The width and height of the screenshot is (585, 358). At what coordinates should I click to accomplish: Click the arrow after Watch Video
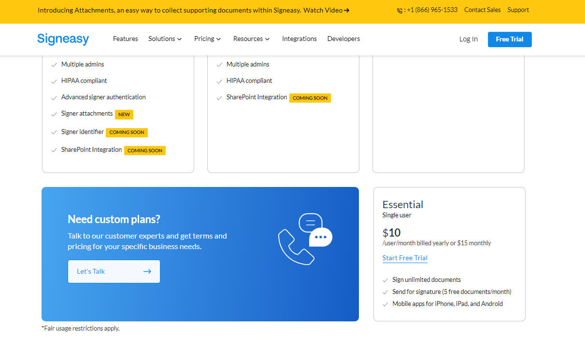click(347, 10)
